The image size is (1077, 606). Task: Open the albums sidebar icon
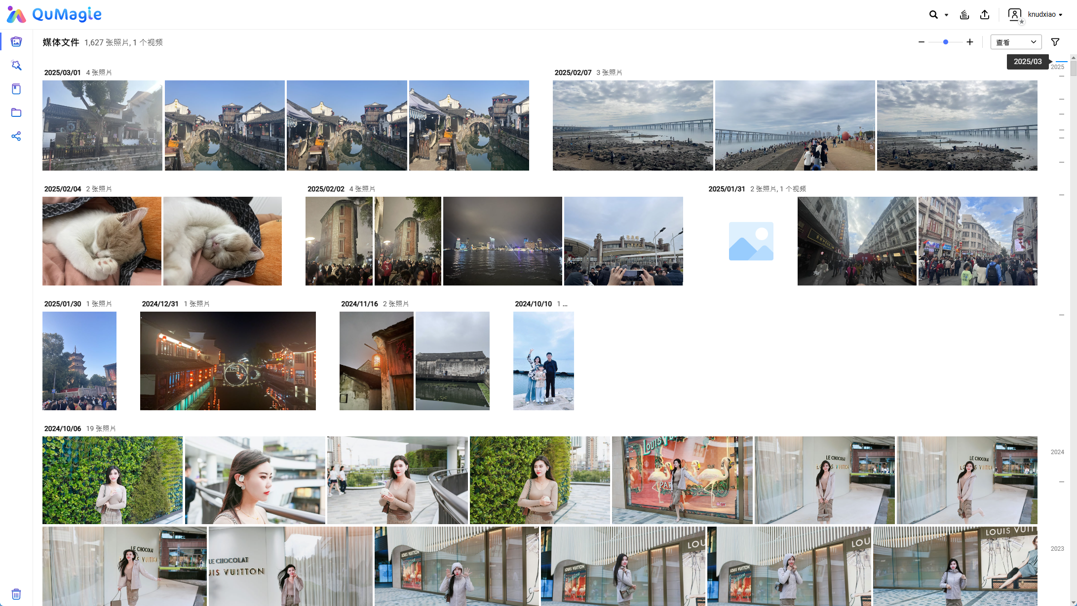[16, 89]
